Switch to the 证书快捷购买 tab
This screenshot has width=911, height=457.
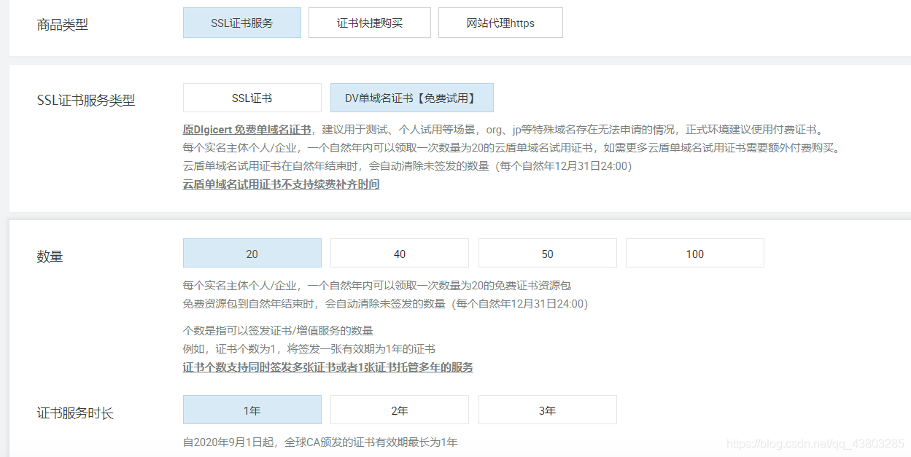coord(369,23)
